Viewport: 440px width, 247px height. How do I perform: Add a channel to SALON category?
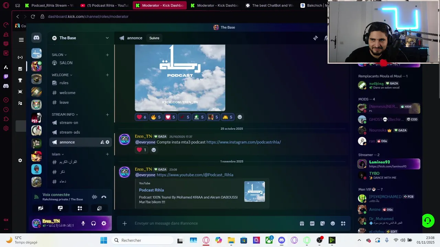(x=107, y=55)
